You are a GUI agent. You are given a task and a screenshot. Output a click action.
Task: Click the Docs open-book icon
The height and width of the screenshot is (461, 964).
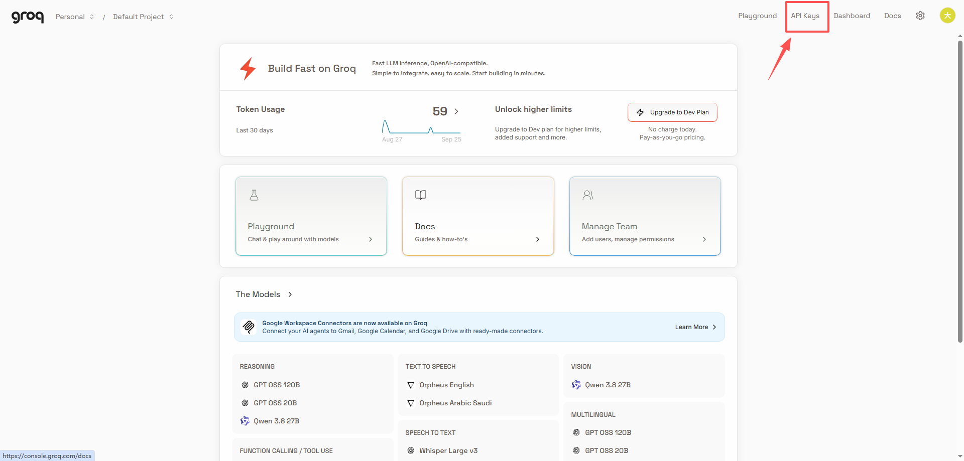pos(421,195)
